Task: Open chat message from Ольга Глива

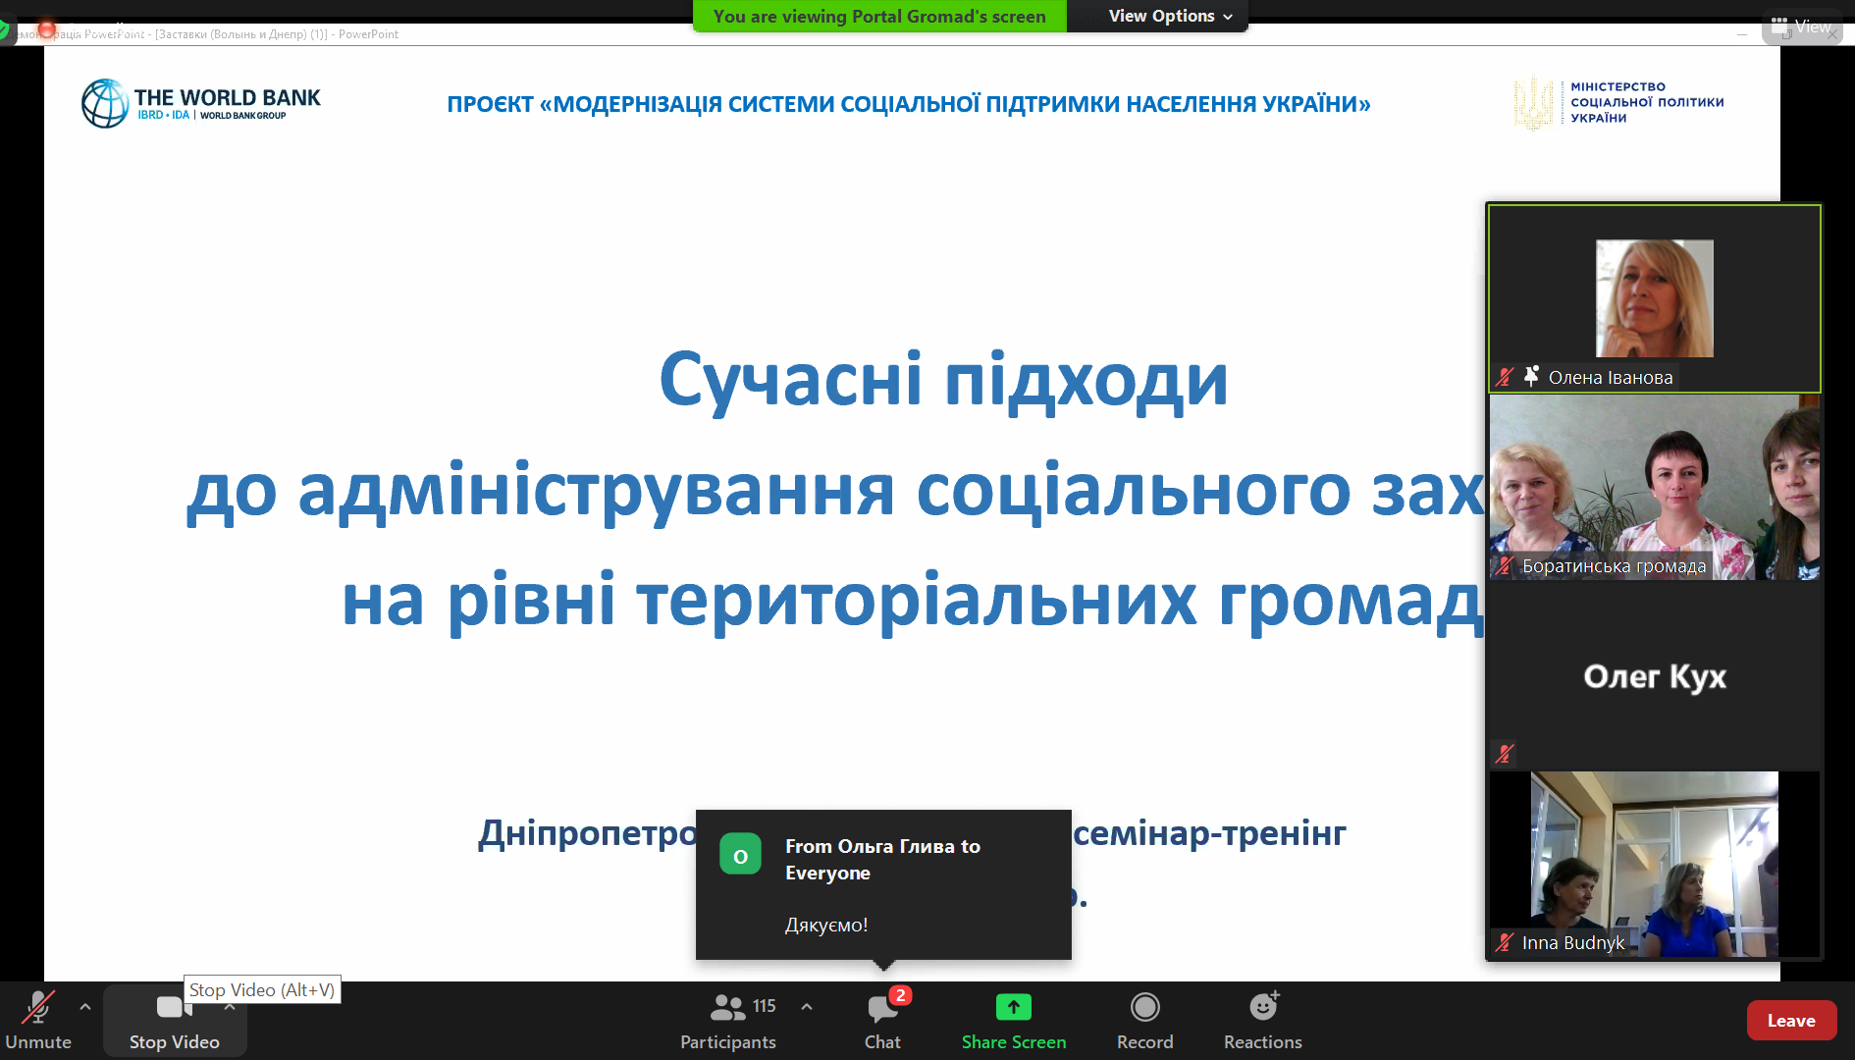Action: coord(883,884)
